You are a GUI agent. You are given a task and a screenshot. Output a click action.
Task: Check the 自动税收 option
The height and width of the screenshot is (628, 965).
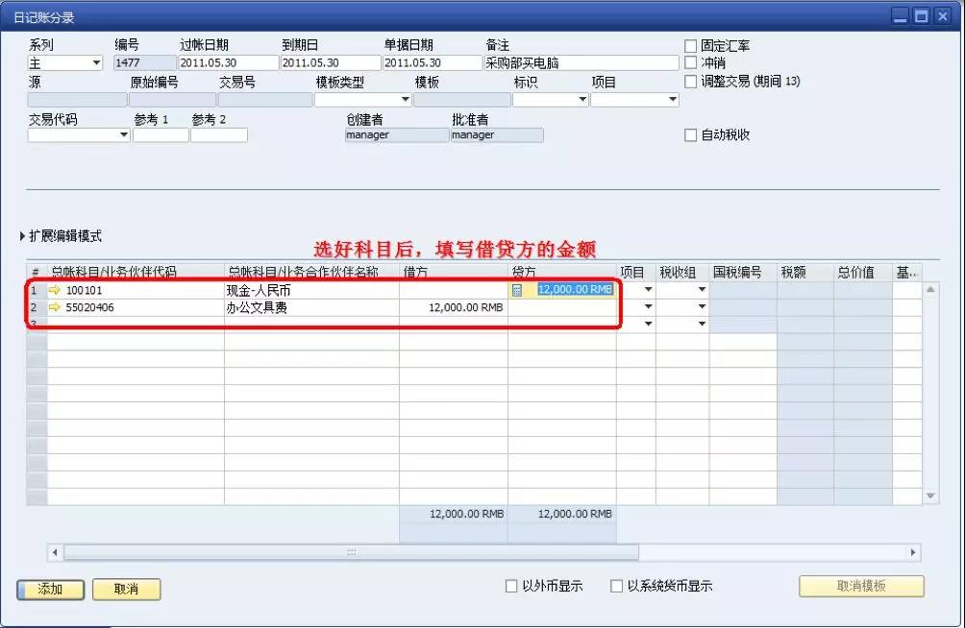pyautogui.click(x=690, y=133)
